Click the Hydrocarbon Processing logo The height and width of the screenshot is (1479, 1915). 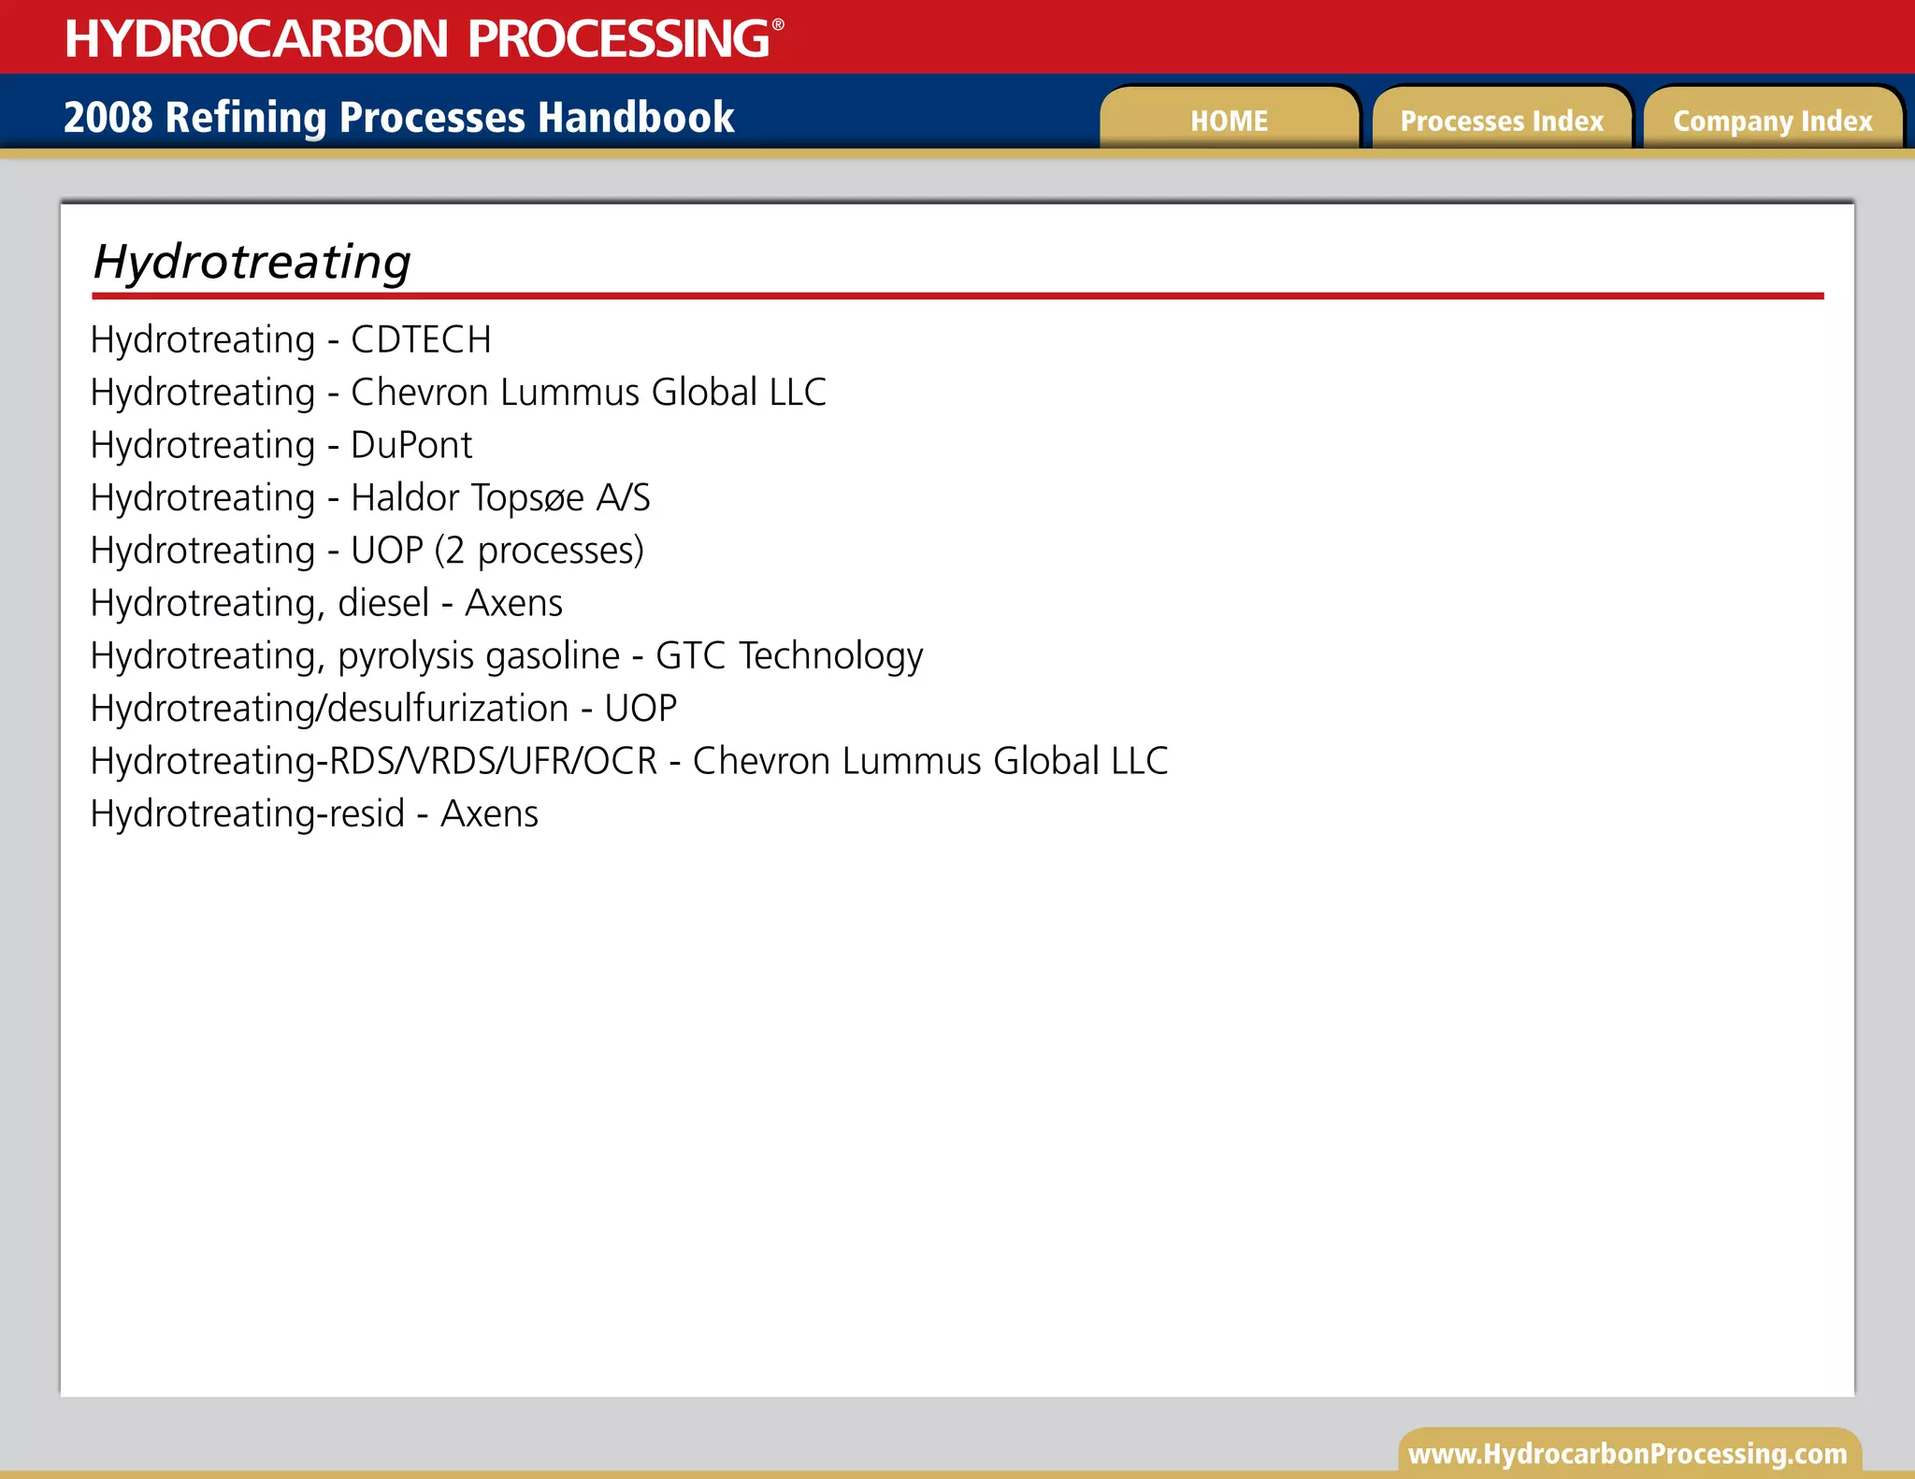(x=417, y=39)
